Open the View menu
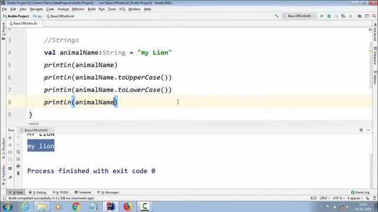 pyautogui.click(x=23, y=9)
